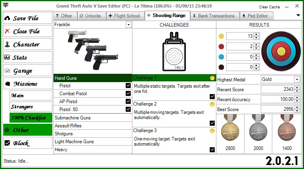Select the Challenge 2 header row
This screenshot has width=304, height=169.
pos(174,104)
